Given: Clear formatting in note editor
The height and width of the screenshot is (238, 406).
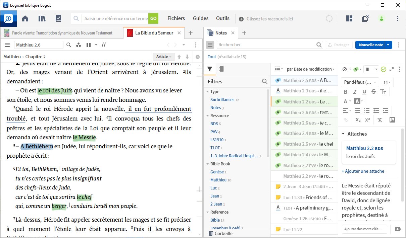Looking at the screenshot, I should [x=380, y=120].
